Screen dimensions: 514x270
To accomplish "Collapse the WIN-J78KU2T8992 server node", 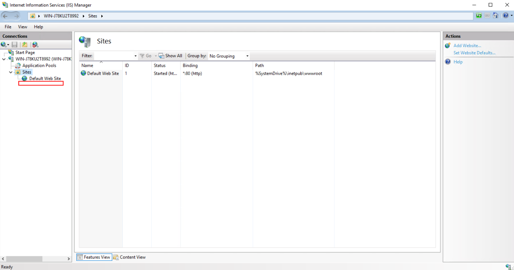I will 4,59.
